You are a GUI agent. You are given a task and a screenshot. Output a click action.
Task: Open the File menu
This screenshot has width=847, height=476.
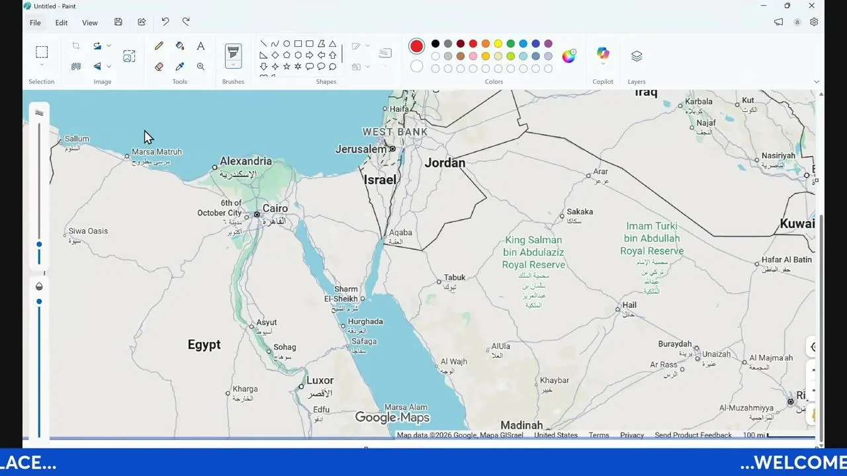pyautogui.click(x=35, y=22)
